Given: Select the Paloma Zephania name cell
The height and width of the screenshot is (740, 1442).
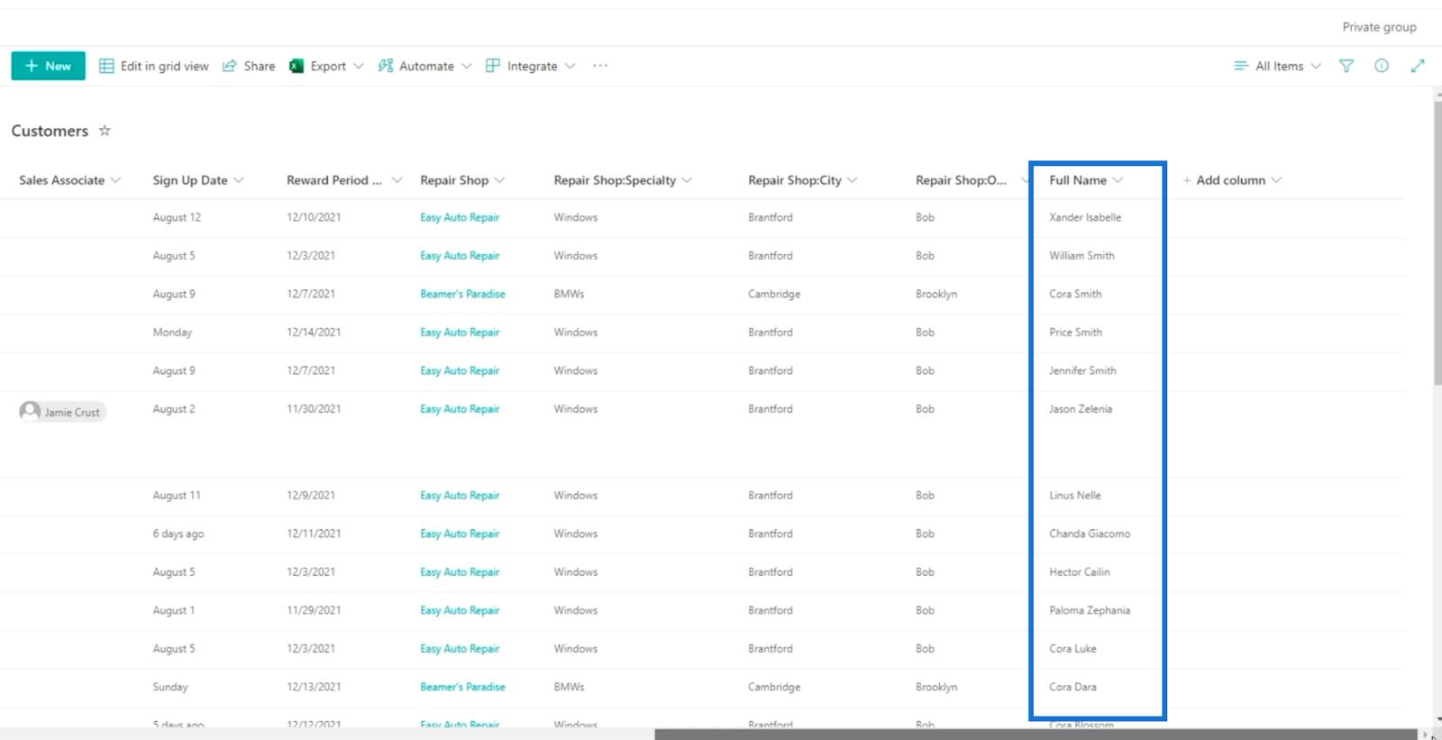Looking at the screenshot, I should tap(1090, 610).
